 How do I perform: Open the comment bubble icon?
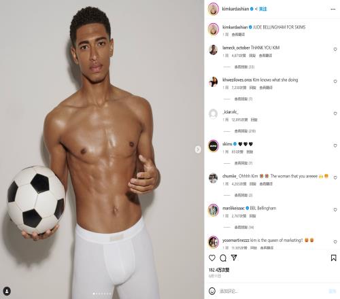223,258
